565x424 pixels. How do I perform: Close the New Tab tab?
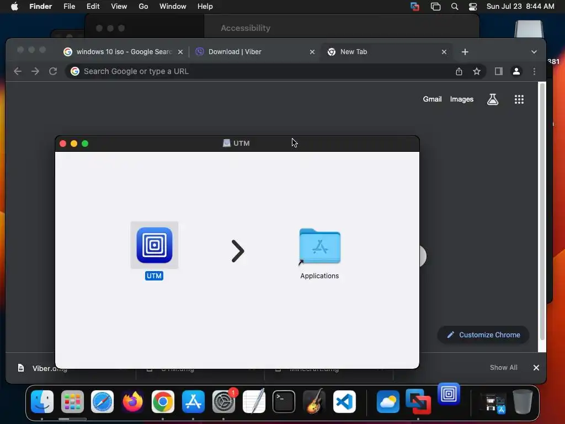click(x=444, y=52)
